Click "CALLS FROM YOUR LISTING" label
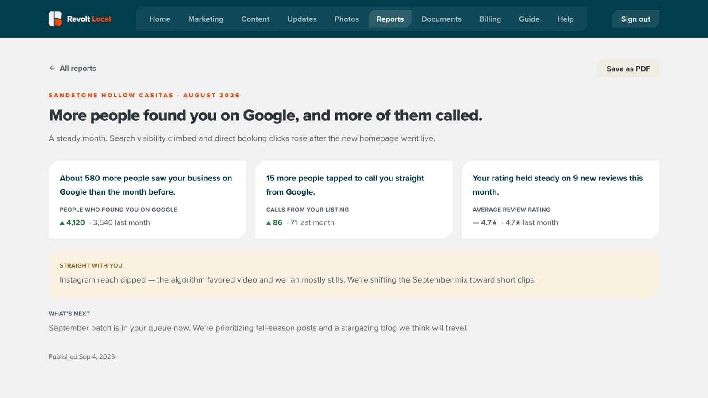The height and width of the screenshot is (398, 708). 308,210
